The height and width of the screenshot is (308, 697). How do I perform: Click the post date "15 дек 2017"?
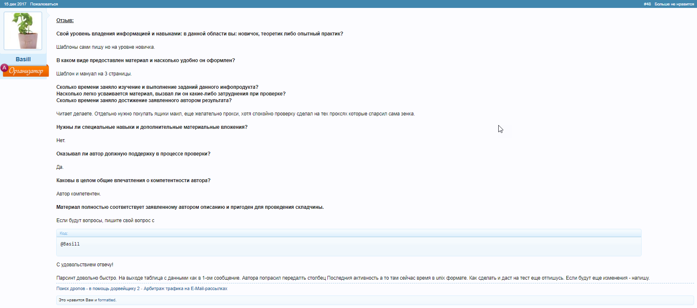(x=15, y=4)
